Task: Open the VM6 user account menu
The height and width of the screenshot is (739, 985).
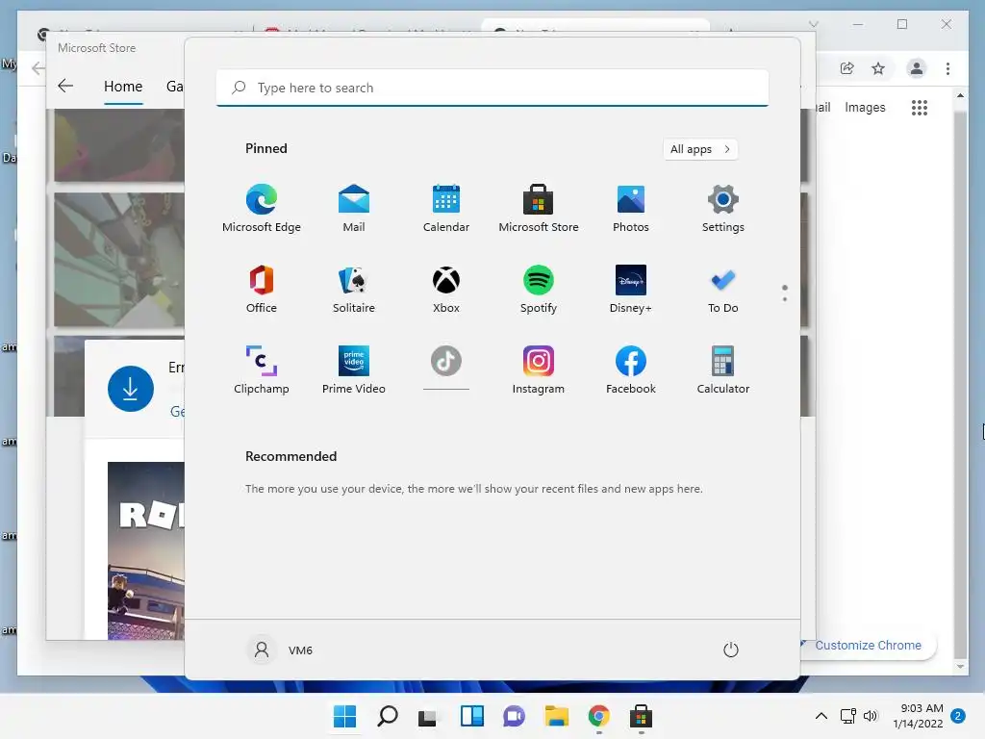Action: (x=281, y=650)
